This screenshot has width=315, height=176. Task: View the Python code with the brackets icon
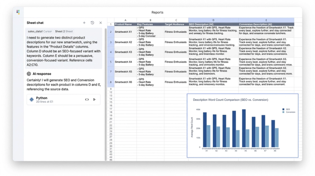coord(87,99)
